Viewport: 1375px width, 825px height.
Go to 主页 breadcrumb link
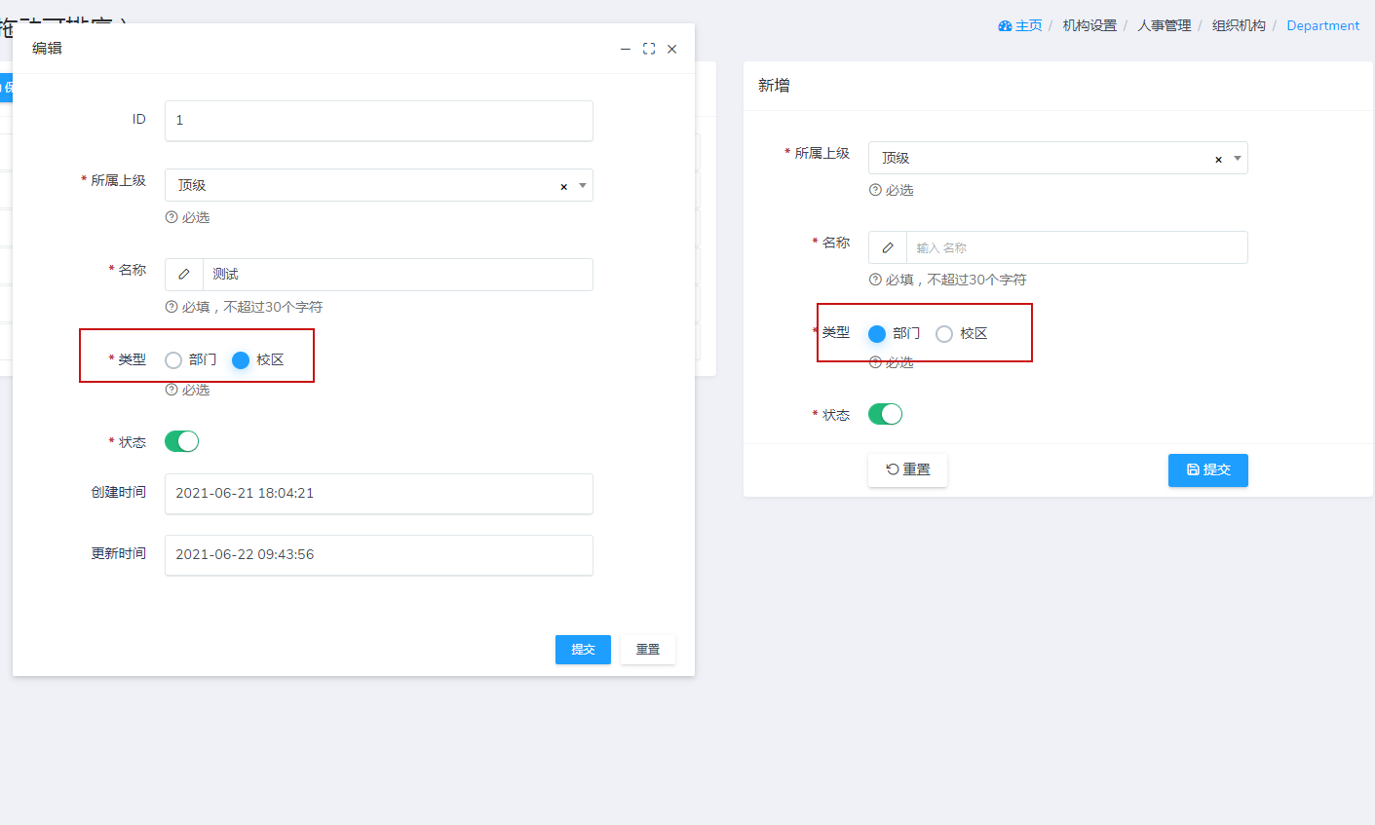1029,26
